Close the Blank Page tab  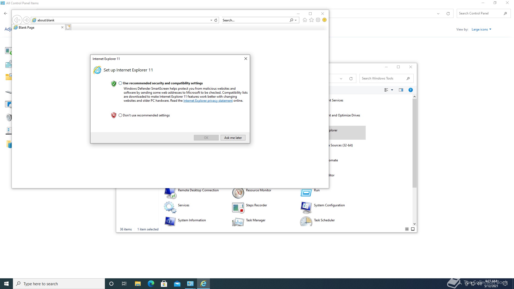(x=62, y=28)
